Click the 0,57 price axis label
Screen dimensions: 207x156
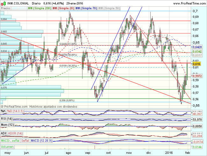196,93
